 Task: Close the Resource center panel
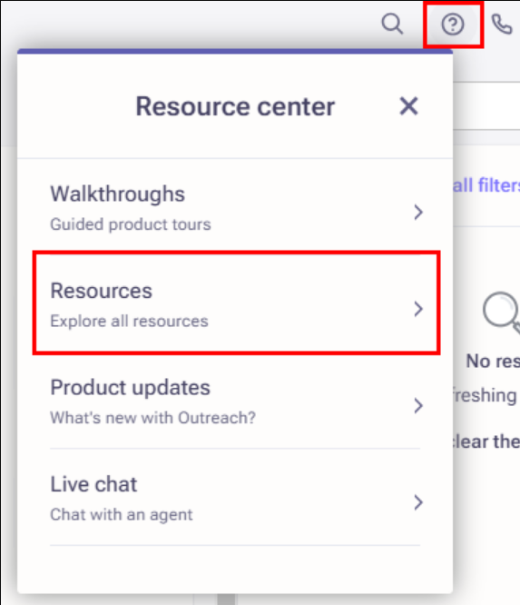408,106
